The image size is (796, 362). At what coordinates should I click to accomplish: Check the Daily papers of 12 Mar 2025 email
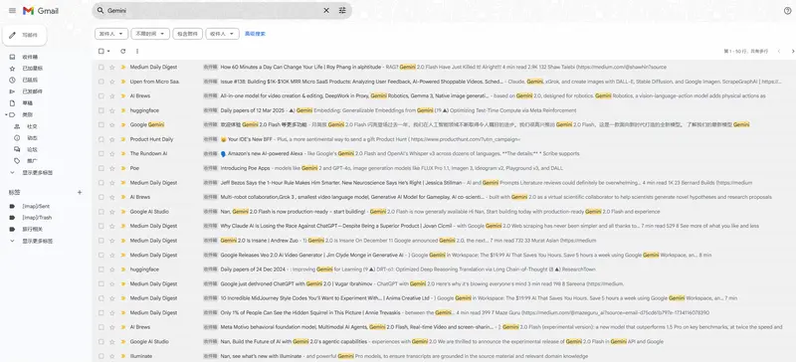pos(101,110)
